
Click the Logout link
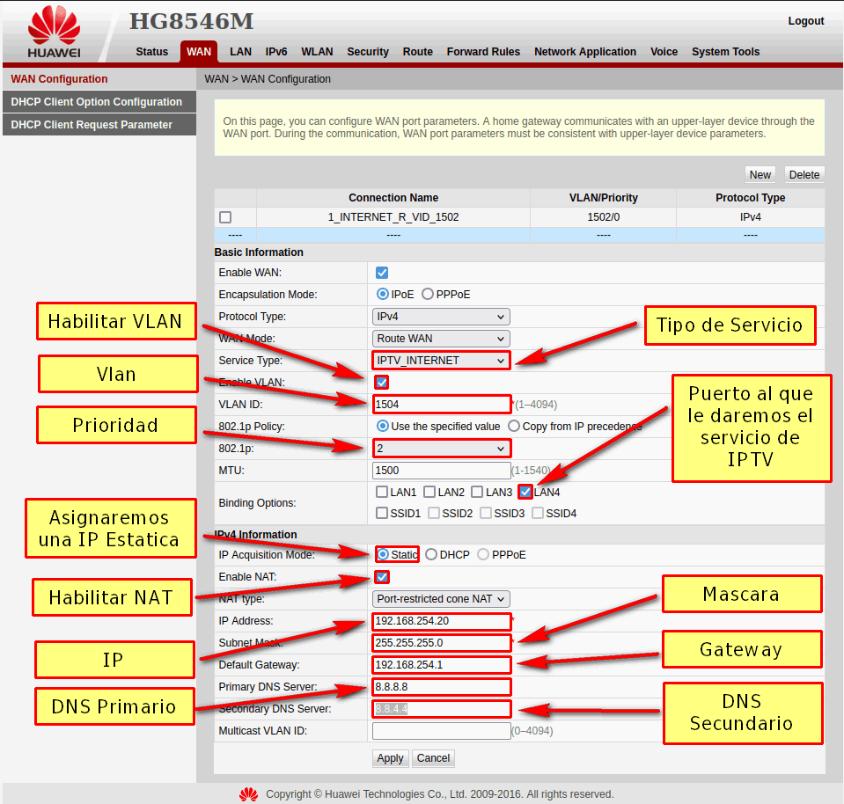click(806, 21)
